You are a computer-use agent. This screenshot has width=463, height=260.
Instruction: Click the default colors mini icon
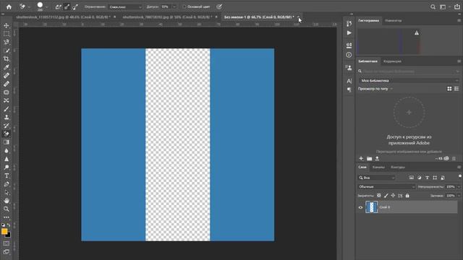tap(3, 225)
